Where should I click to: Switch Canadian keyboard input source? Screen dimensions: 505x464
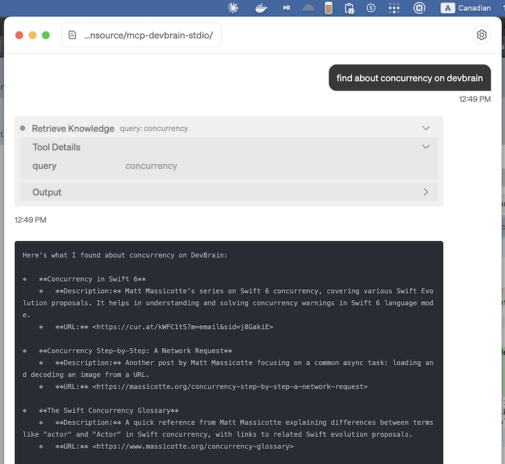467,8
